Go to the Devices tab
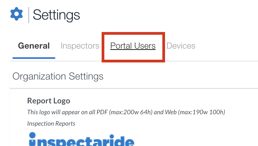This screenshot has height=146, width=258. (x=181, y=46)
